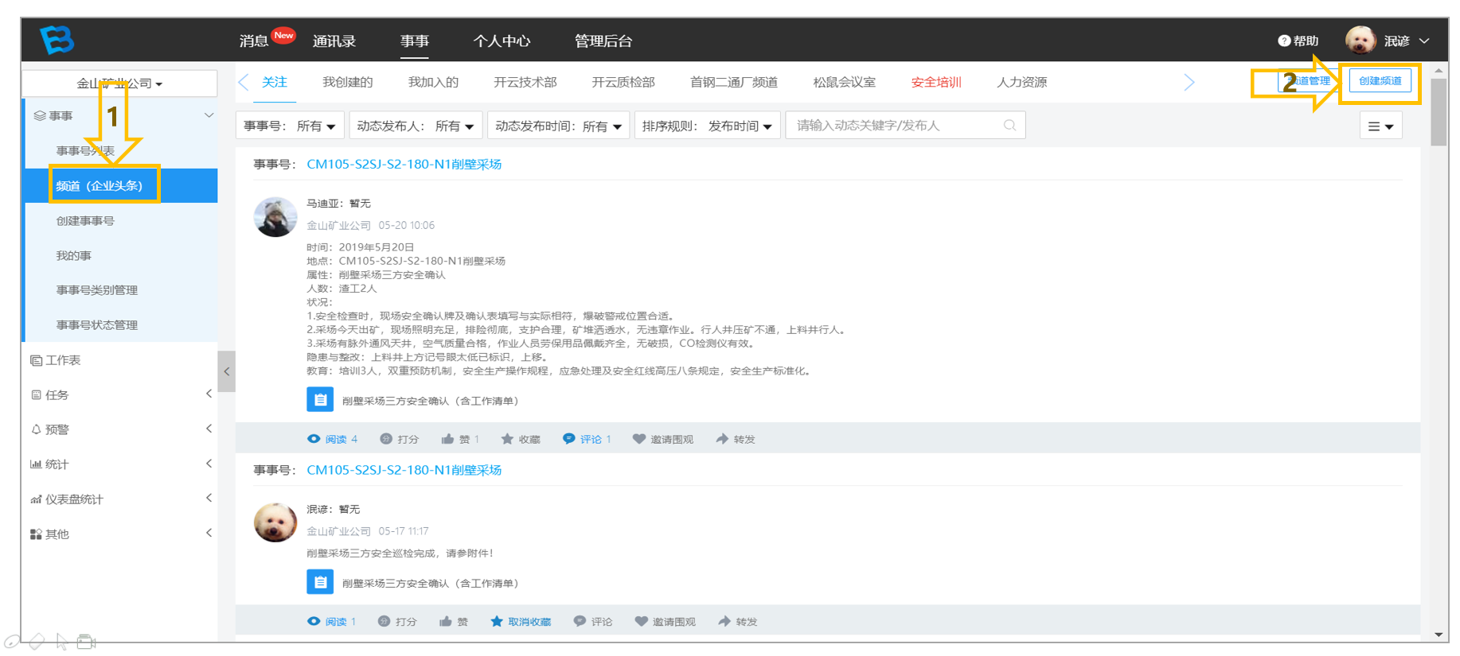Collapse the left sidebar with the arrow handle
The width and height of the screenshot is (1460, 656).
click(227, 371)
